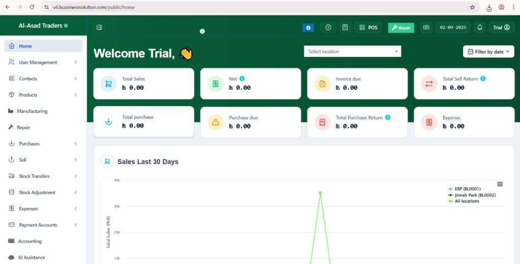The width and height of the screenshot is (520, 264).
Task: Click the info icon next to Net
Action: (x=242, y=79)
